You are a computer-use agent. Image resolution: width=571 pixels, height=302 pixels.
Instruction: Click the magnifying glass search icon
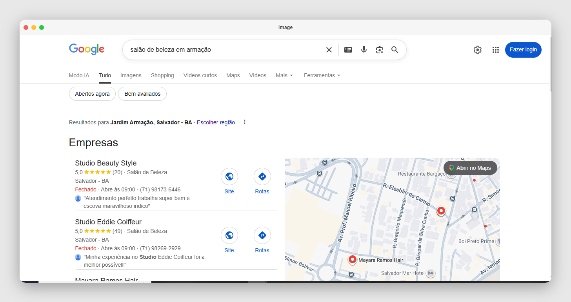click(395, 50)
